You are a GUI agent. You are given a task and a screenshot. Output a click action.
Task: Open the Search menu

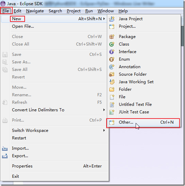(x=55, y=11)
